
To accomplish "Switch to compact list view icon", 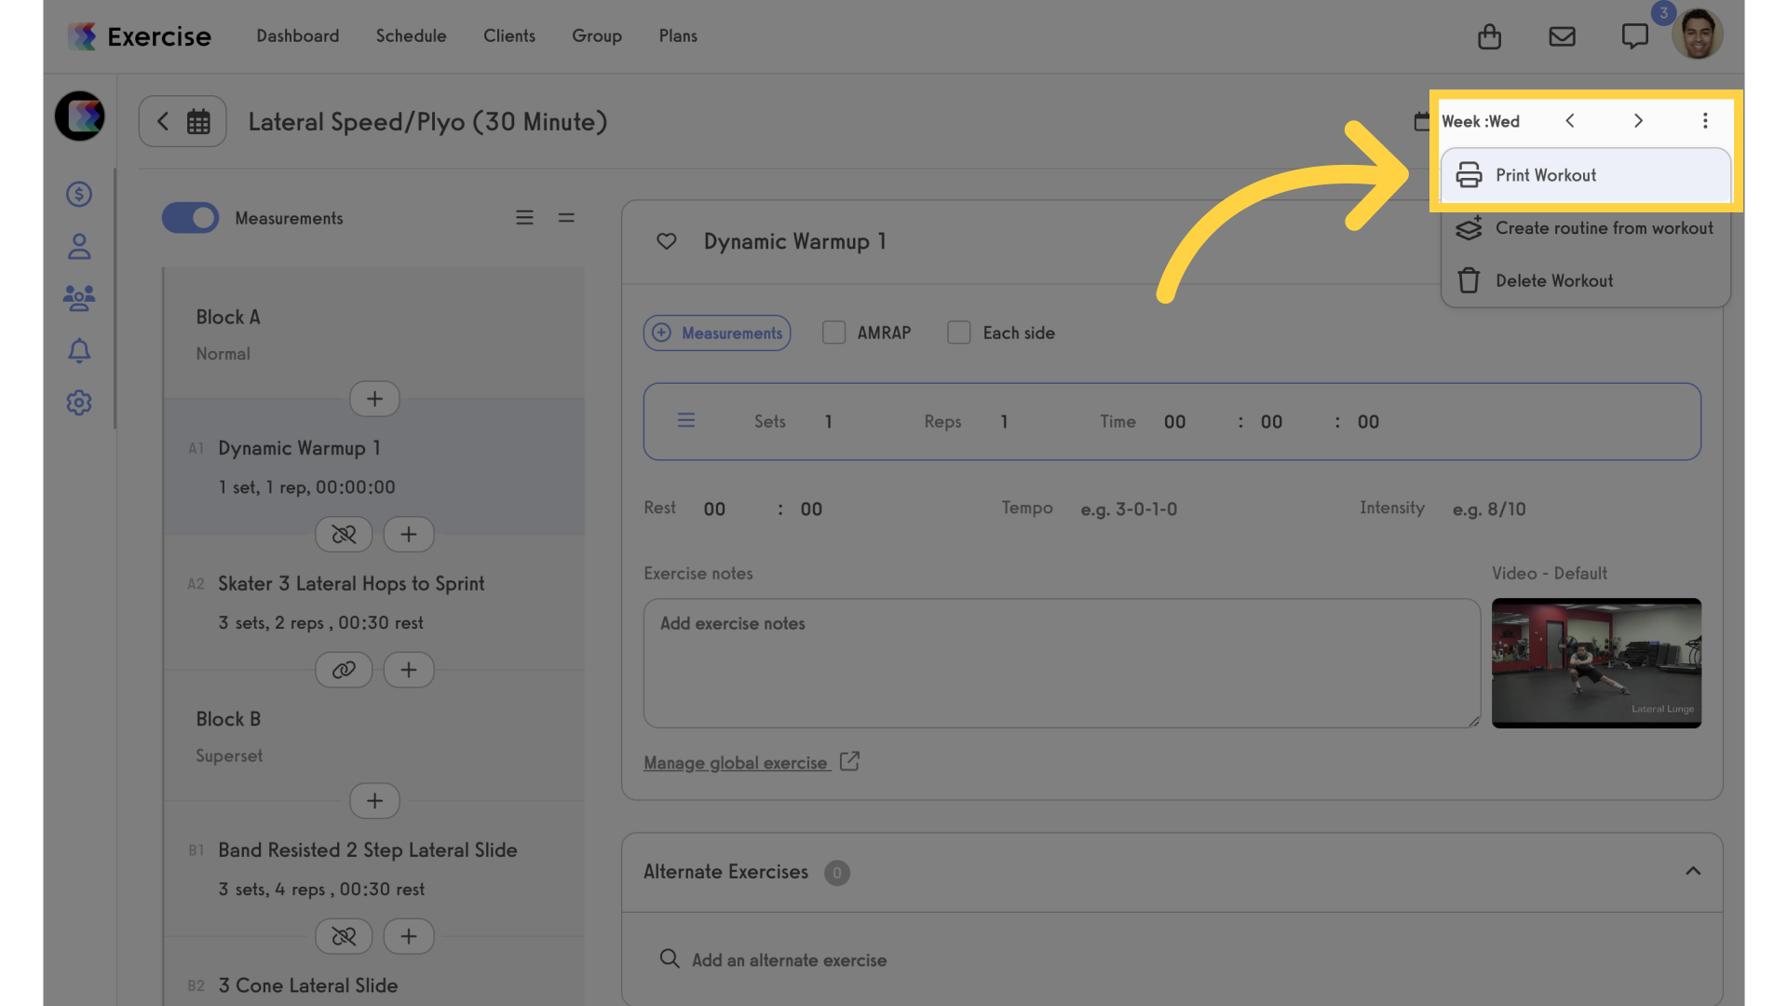I will pyautogui.click(x=566, y=217).
